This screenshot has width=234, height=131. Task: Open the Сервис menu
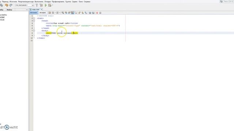point(75,1)
